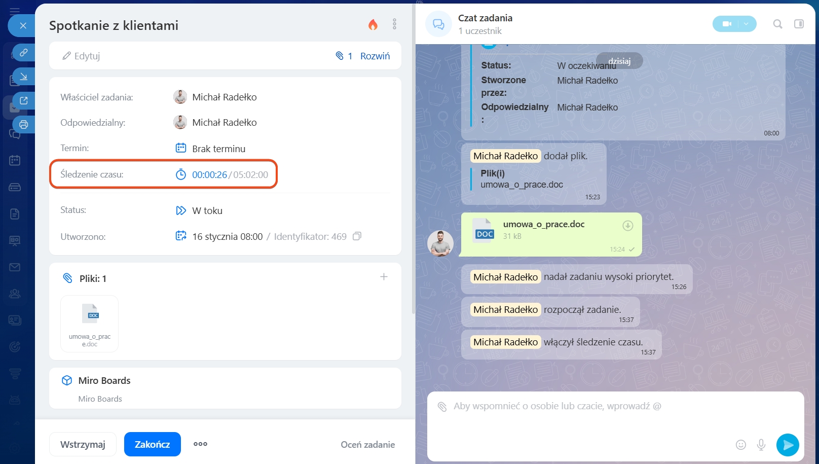Click Oceń zadanie to rate the task
The width and height of the screenshot is (819, 464).
pyautogui.click(x=368, y=445)
